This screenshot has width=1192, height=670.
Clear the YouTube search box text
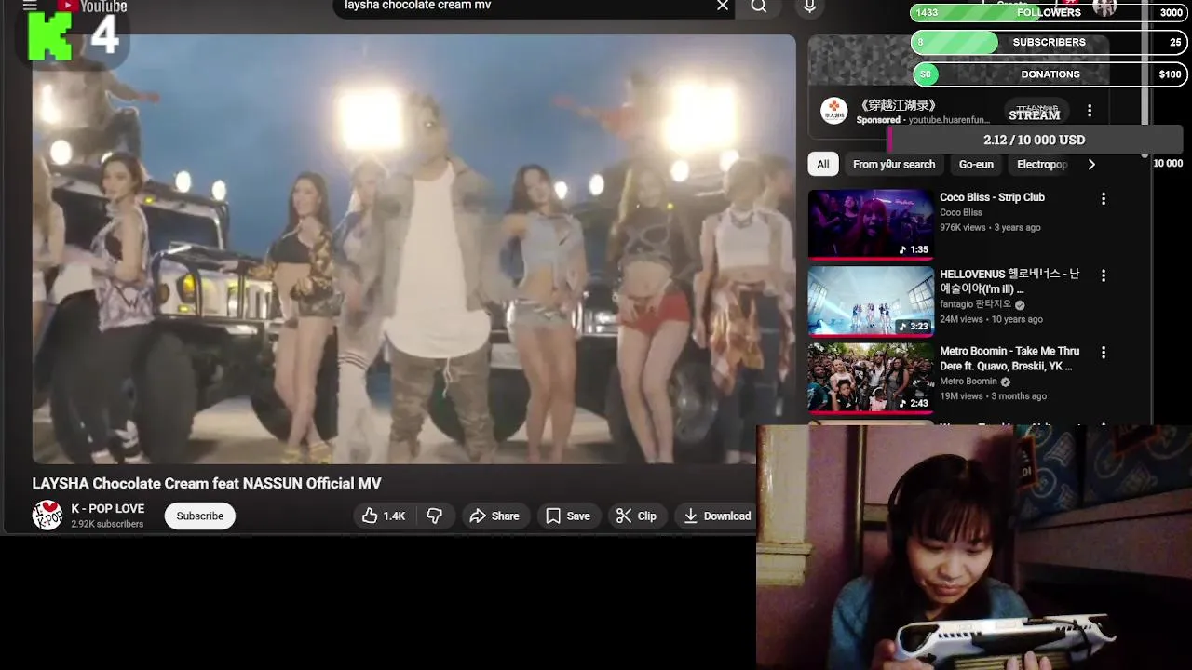tap(723, 6)
